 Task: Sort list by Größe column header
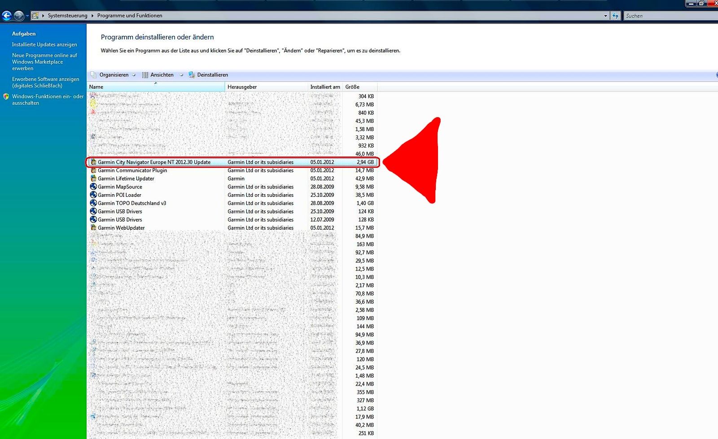tap(352, 87)
